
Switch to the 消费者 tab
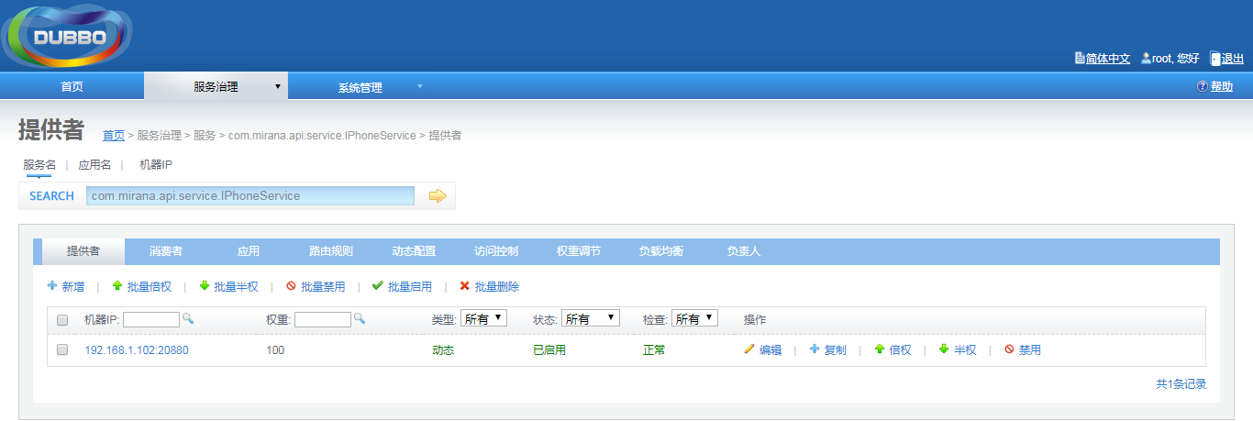[166, 251]
